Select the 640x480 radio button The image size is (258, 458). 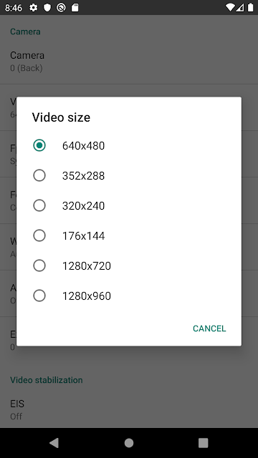[x=39, y=145]
